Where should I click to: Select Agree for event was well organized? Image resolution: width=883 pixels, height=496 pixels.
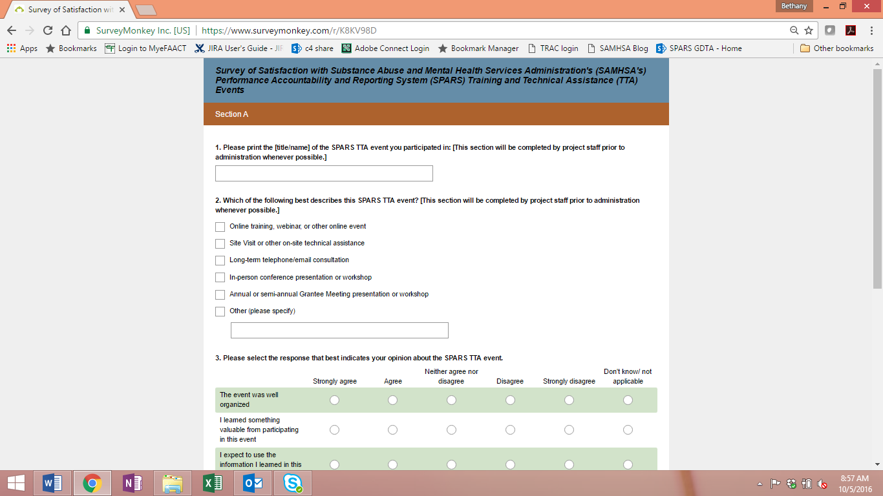pos(392,400)
